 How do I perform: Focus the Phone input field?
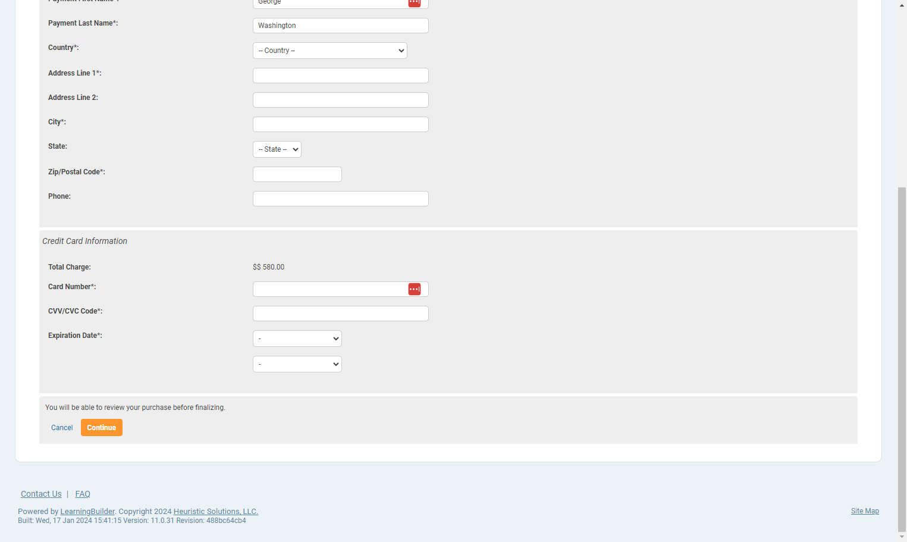(341, 199)
